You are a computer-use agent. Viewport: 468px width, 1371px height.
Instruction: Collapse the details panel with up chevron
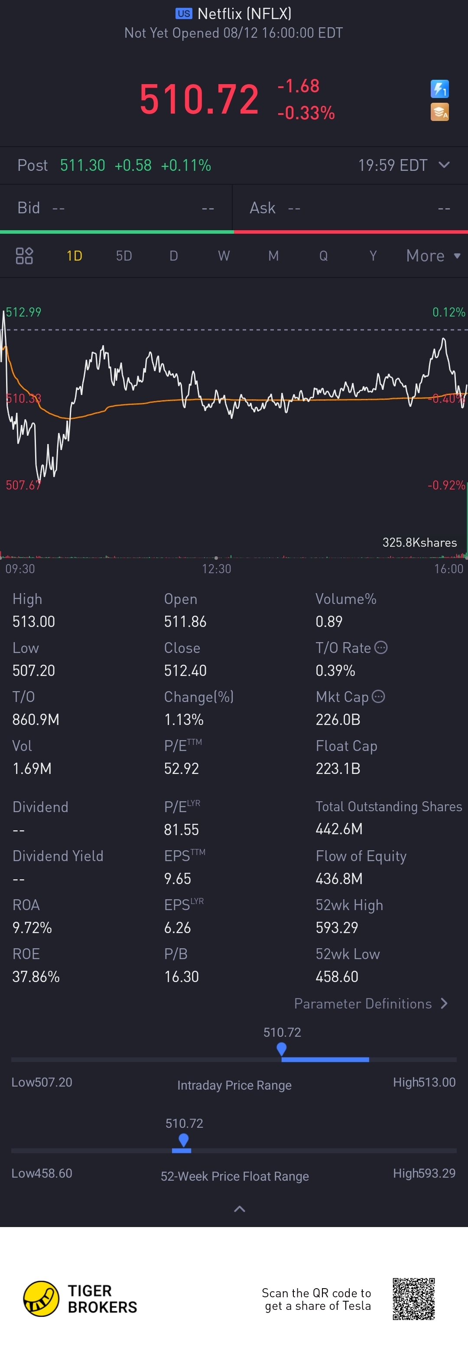click(x=239, y=1209)
